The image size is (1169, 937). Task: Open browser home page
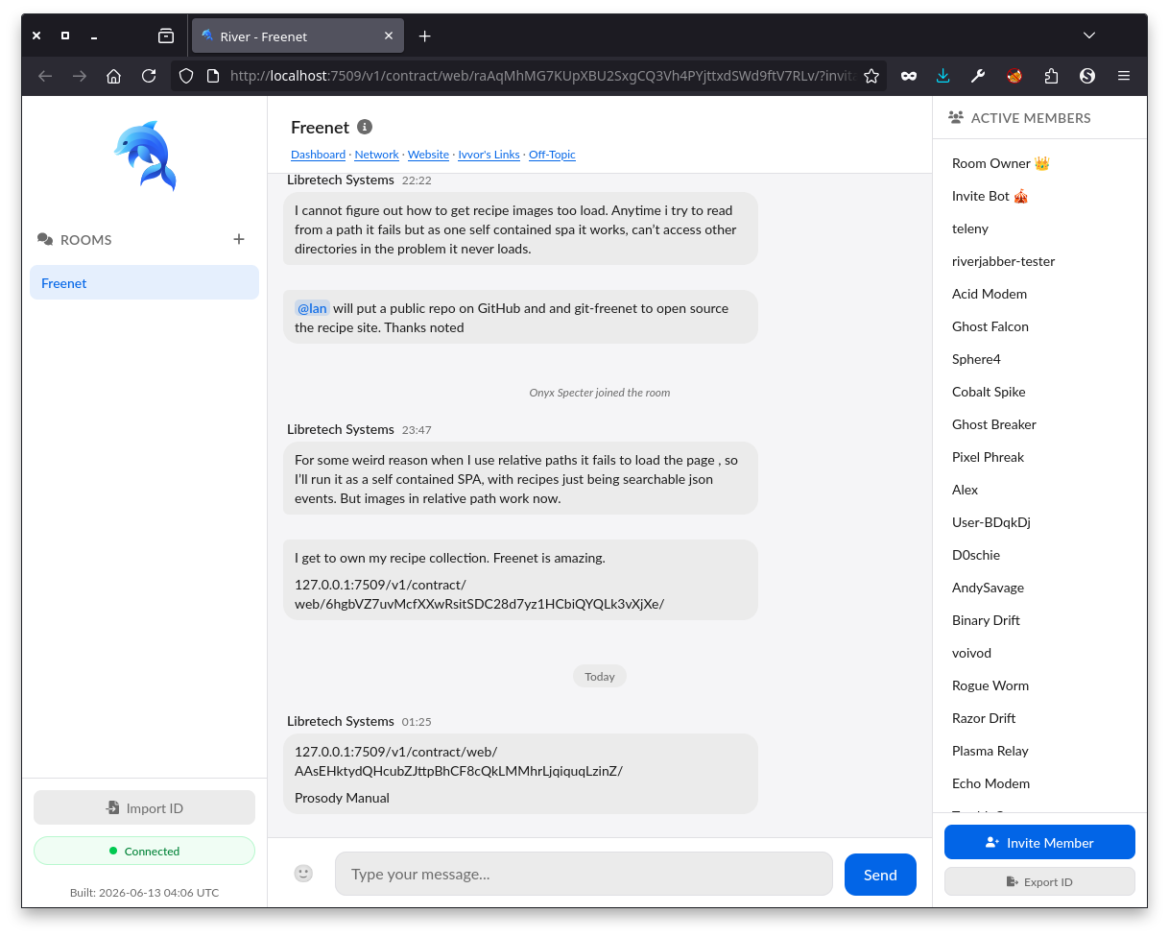pyautogui.click(x=113, y=76)
